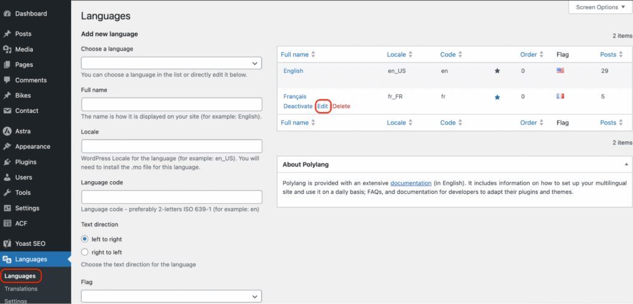Click the Dashboard gauge icon
Viewport: 633px width, 304px height.
pyautogui.click(x=7, y=14)
